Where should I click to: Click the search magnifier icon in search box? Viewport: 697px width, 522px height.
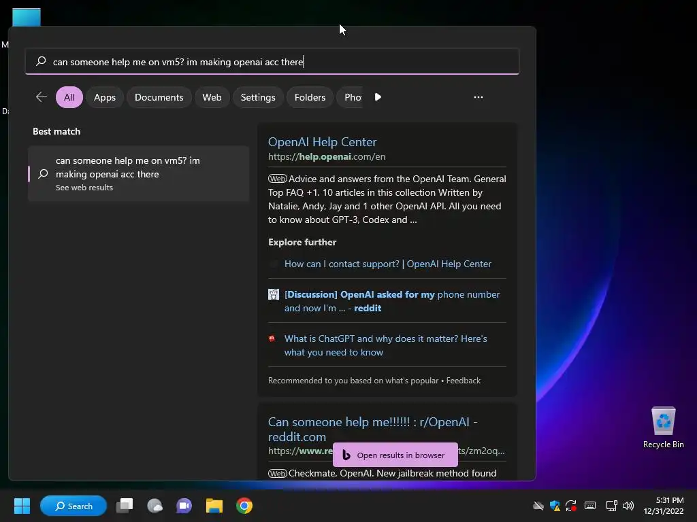[41, 61]
